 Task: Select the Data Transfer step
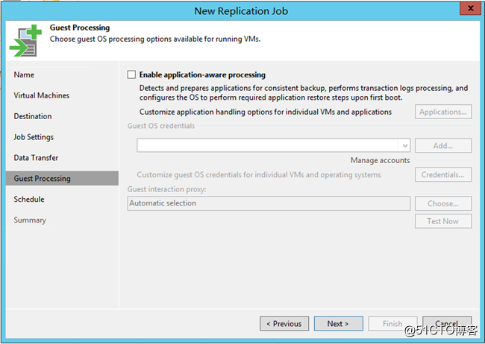point(36,158)
